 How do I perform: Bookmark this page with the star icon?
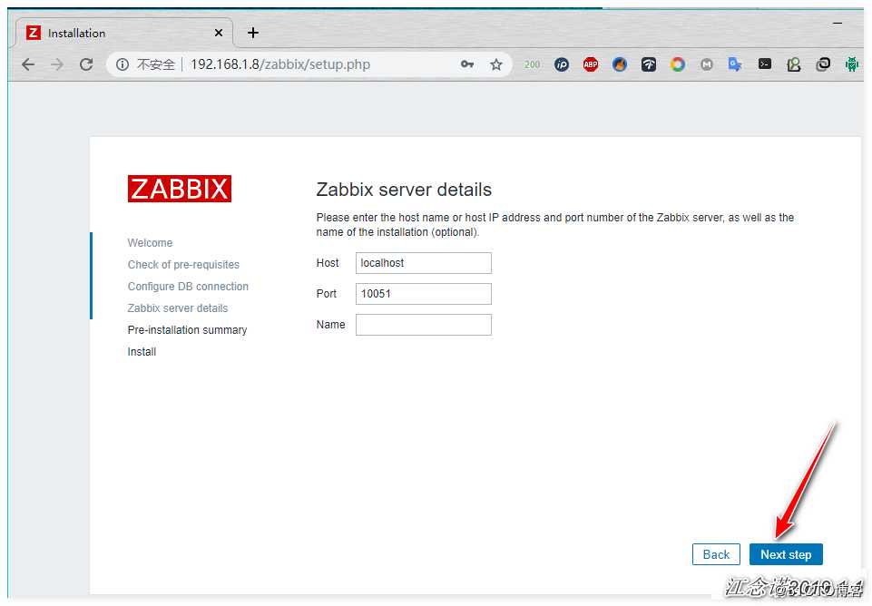pyautogui.click(x=496, y=64)
